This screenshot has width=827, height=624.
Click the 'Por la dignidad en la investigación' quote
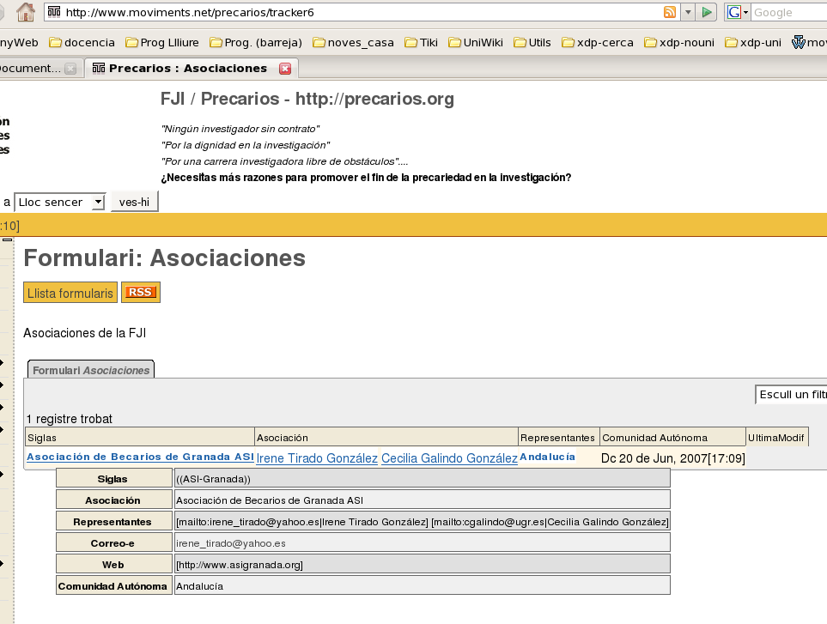pos(246,145)
